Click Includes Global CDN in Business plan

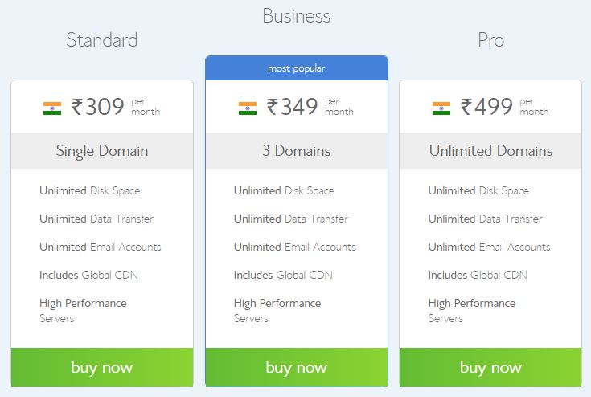tap(283, 275)
